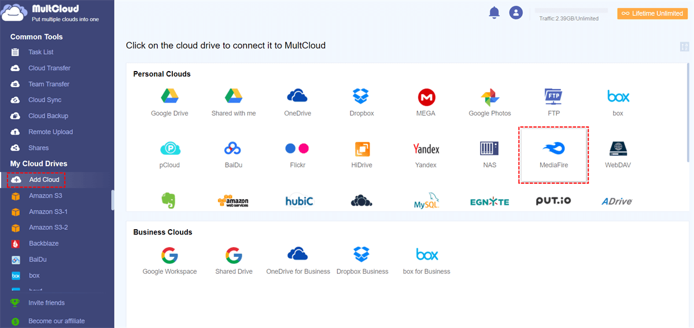Viewport: 694px width, 328px height.
Task: Click Invite friends link
Action: click(46, 303)
